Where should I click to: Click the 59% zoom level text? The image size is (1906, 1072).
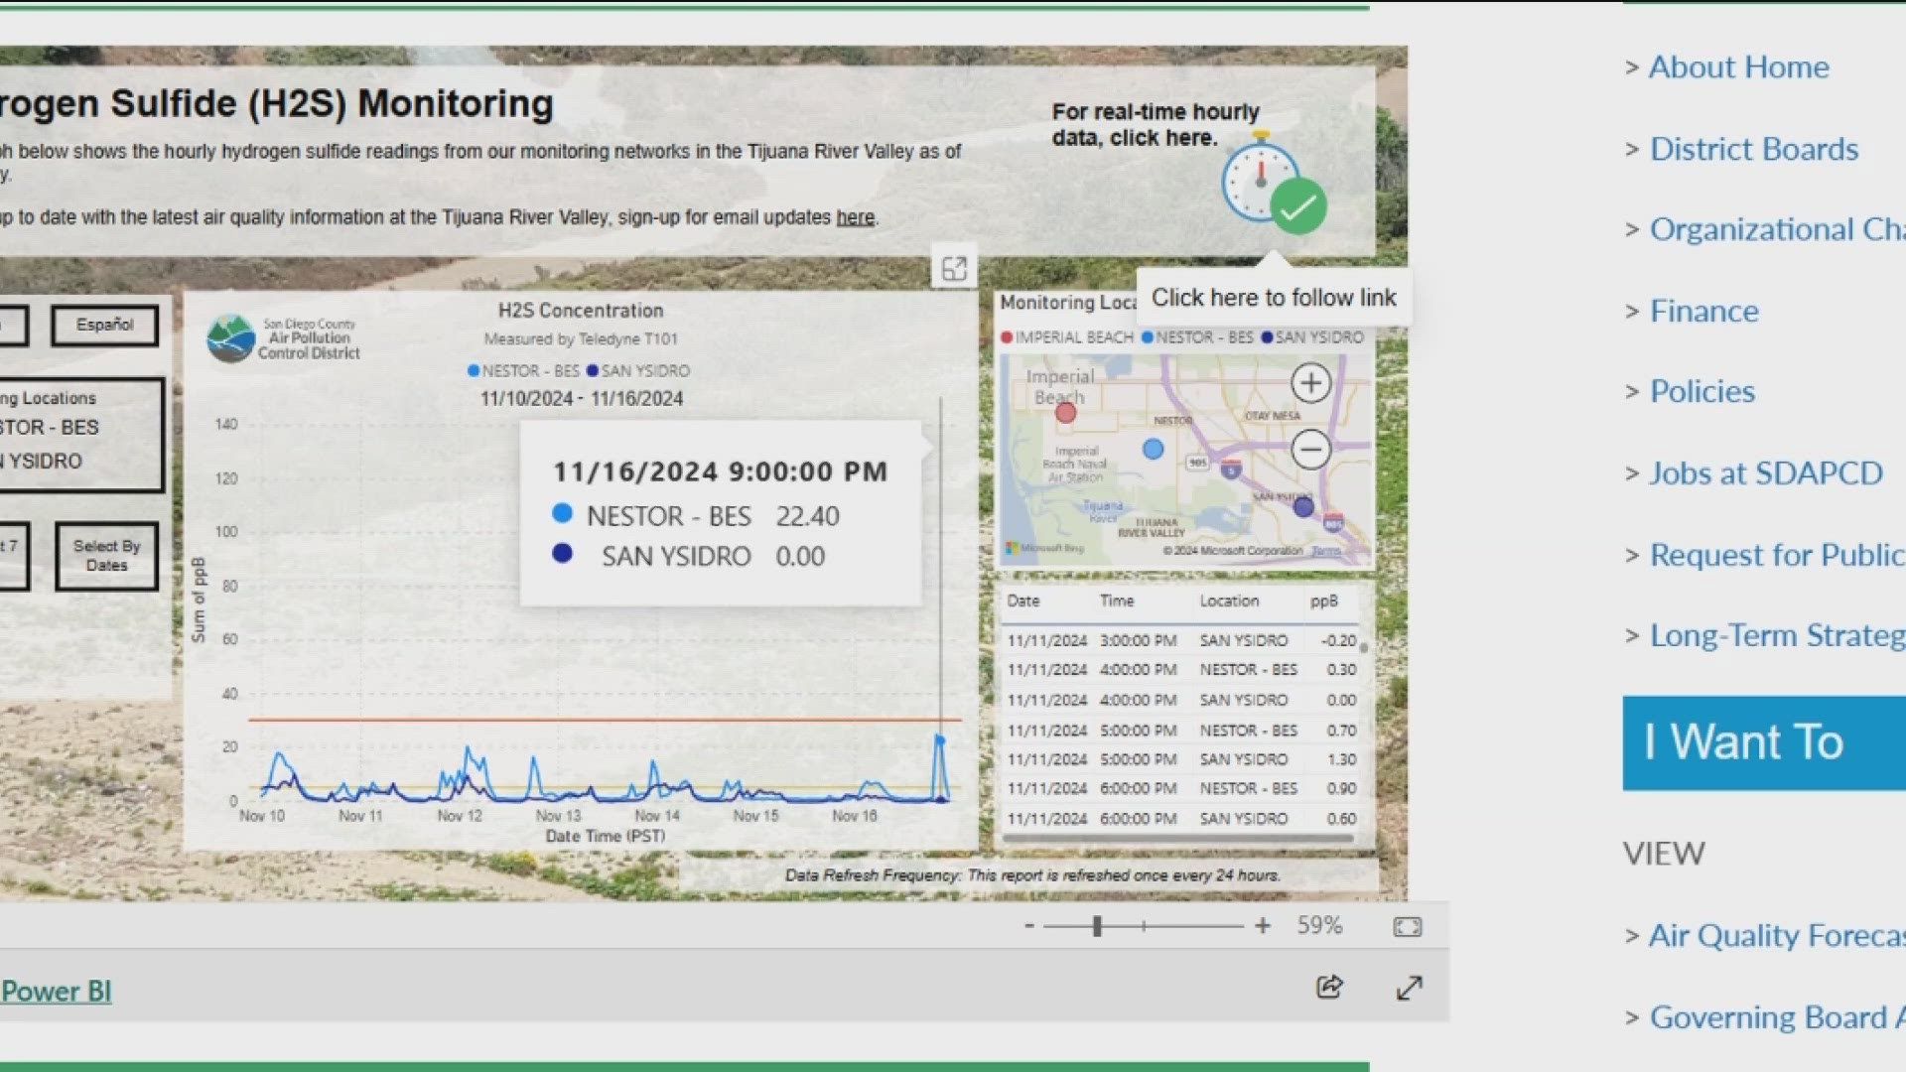1319,926
